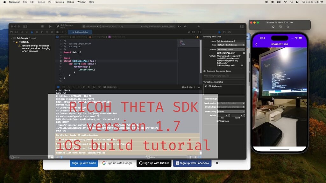
Task: Open the Test navigator
Action: point(37,32)
